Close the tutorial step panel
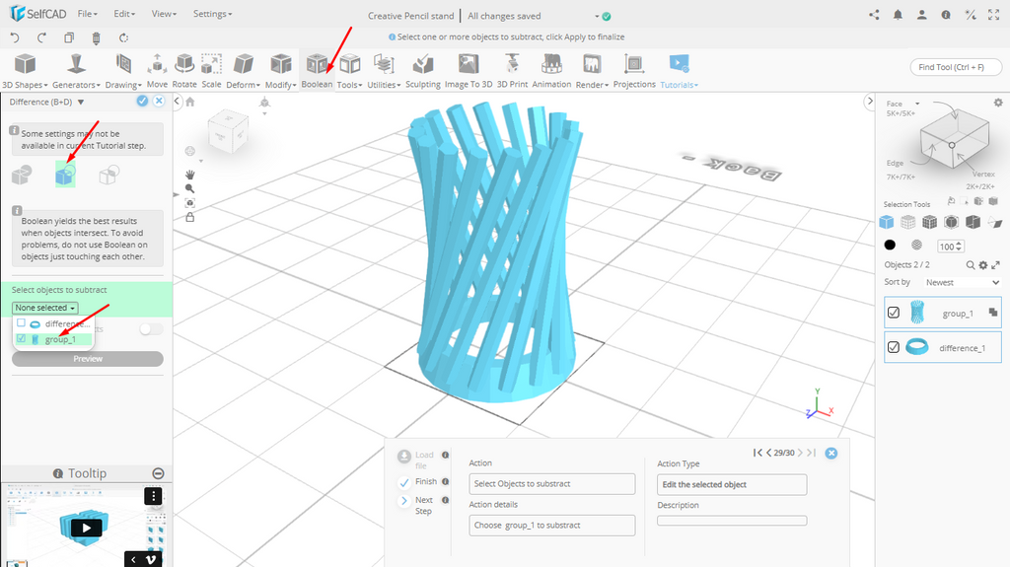 click(x=831, y=453)
